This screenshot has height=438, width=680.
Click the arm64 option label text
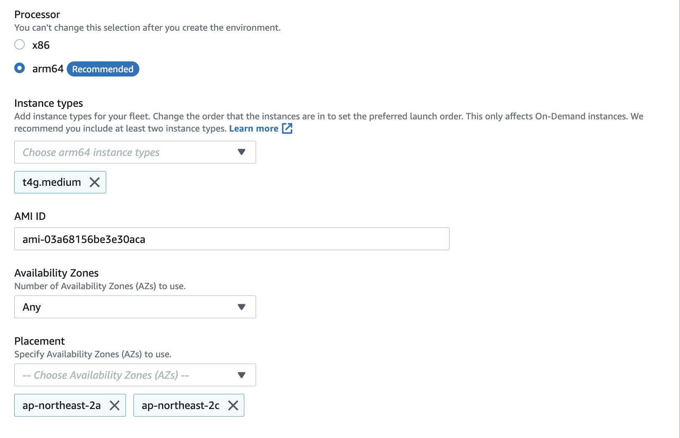click(48, 69)
